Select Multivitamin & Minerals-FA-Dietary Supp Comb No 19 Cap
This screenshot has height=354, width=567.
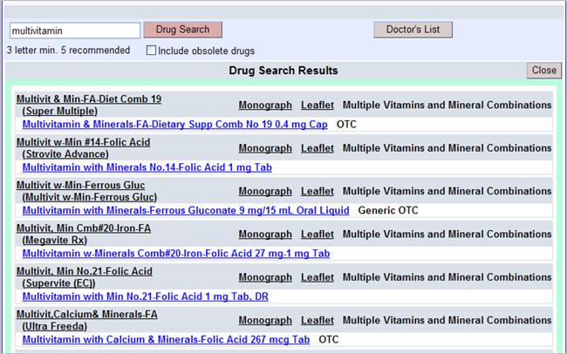click(x=174, y=125)
